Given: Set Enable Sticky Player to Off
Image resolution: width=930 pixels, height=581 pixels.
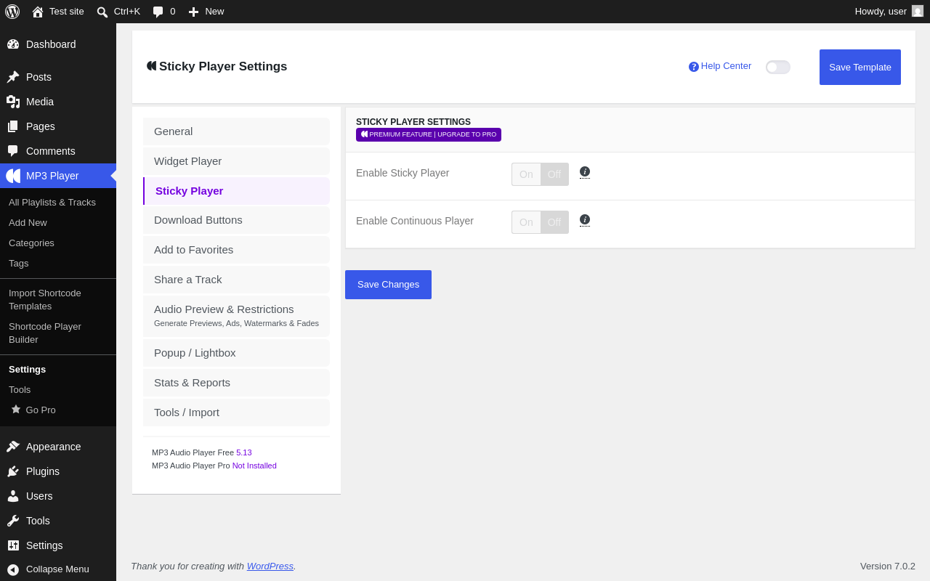Looking at the screenshot, I should point(554,174).
